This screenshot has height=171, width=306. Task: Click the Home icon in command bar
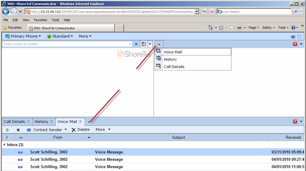(210, 28)
